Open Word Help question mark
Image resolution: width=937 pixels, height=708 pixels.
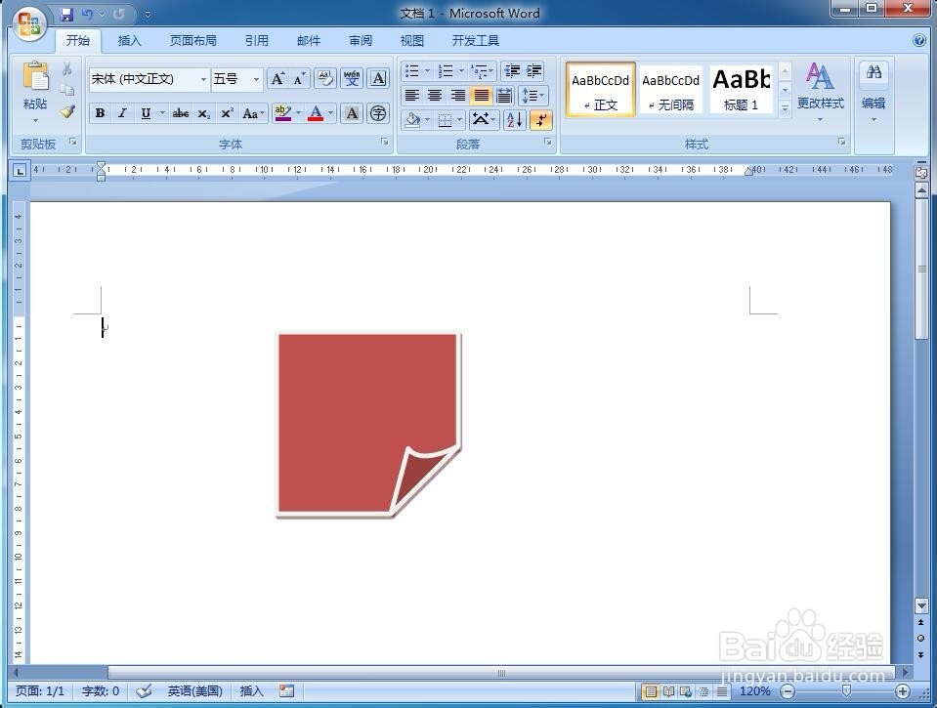pyautogui.click(x=919, y=40)
